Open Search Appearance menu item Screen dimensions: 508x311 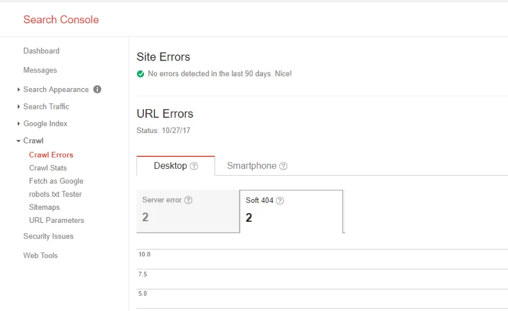tap(56, 89)
